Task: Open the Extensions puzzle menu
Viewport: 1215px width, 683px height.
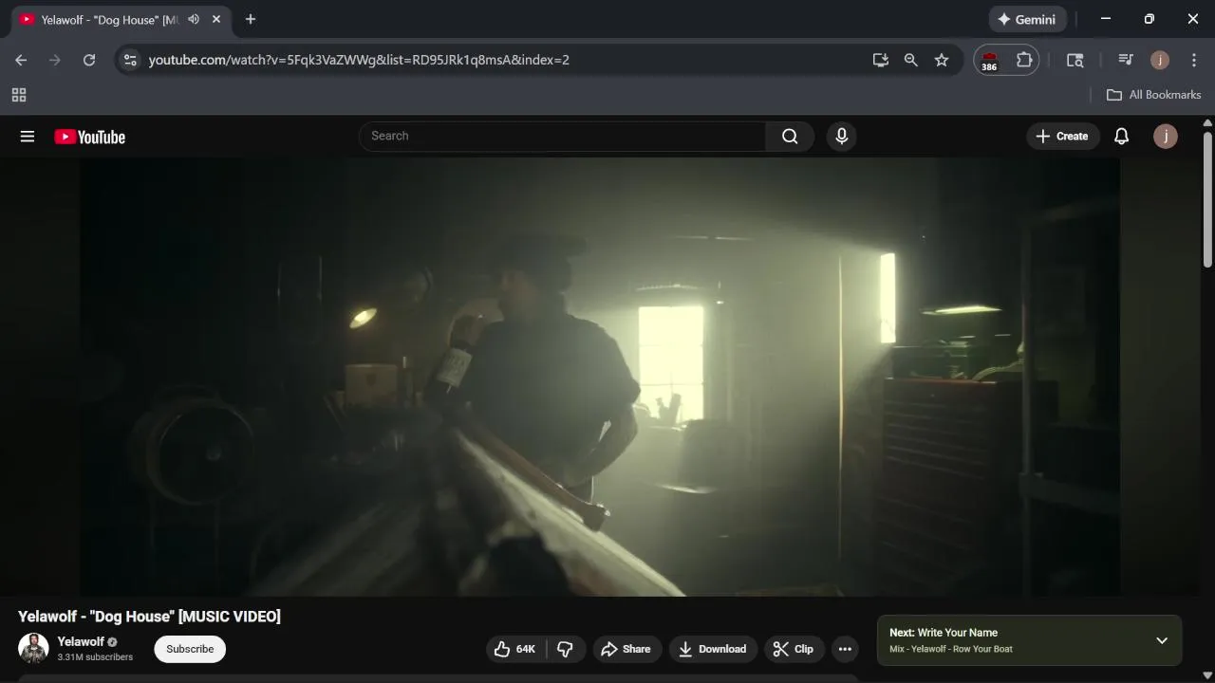Action: pos(1024,60)
